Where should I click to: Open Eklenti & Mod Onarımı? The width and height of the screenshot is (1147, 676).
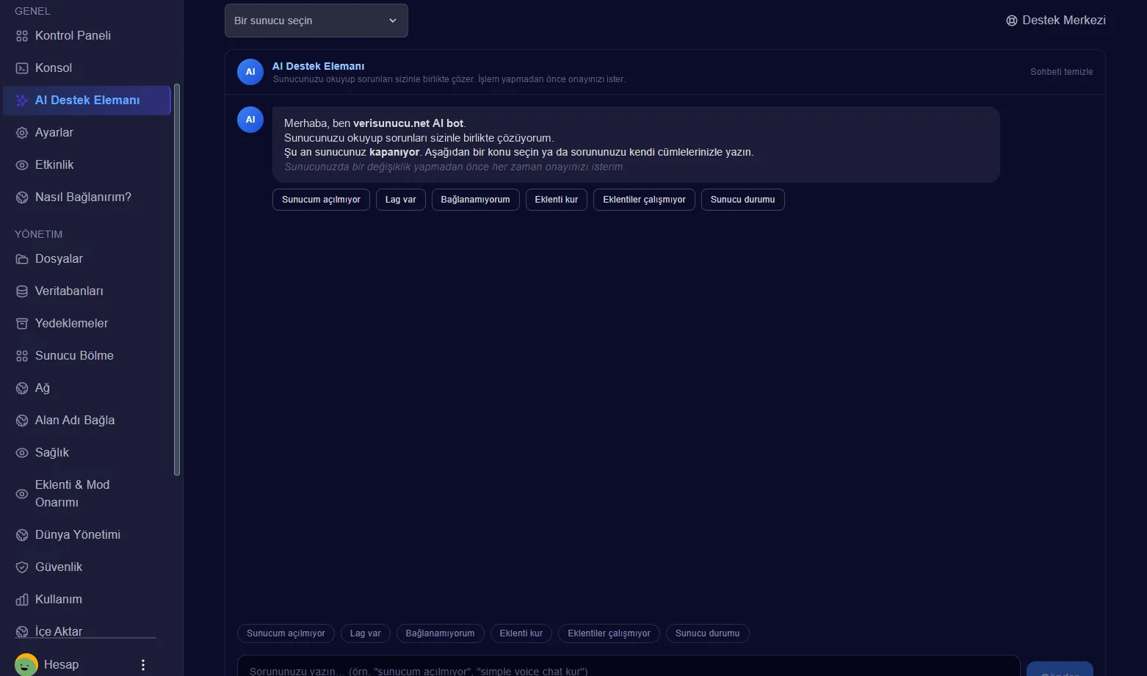(72, 493)
